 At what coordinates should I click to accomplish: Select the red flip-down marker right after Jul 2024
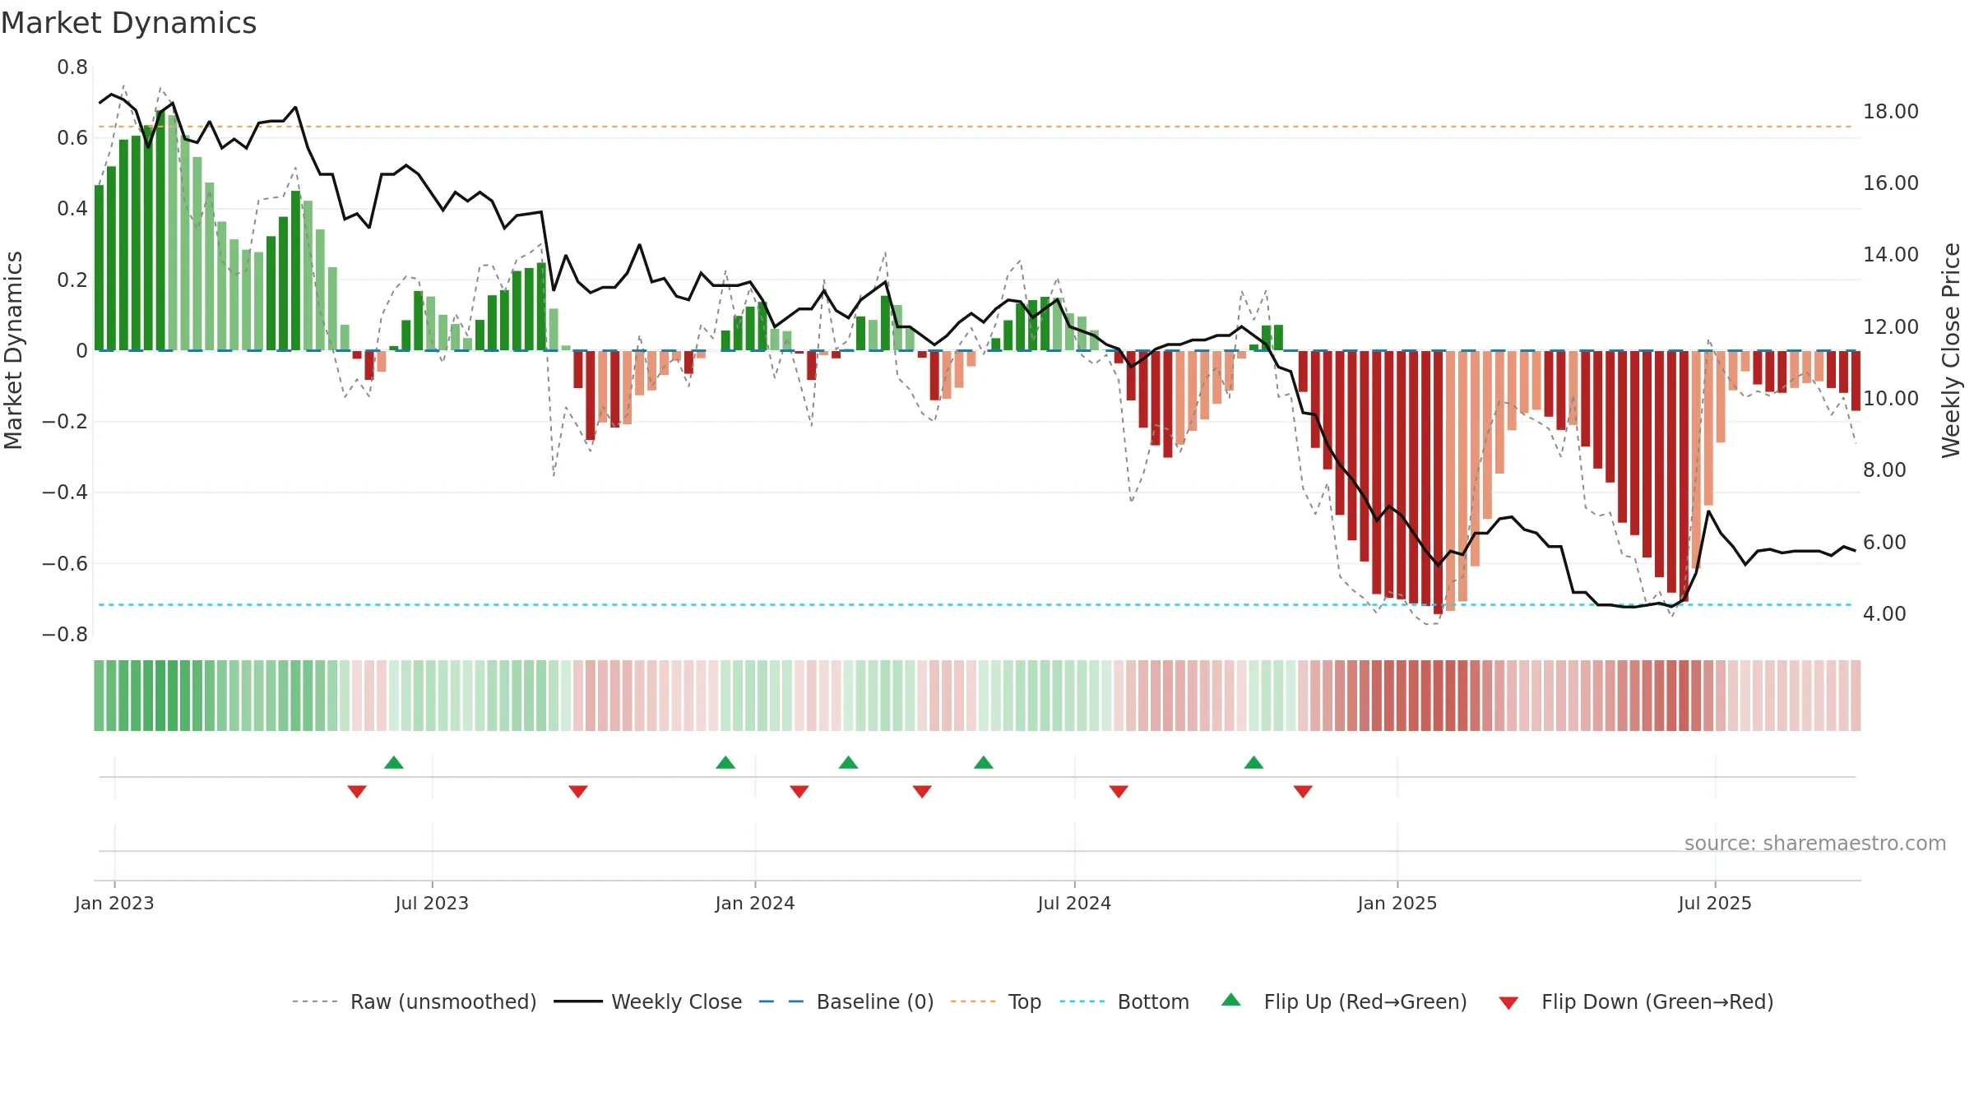1119,791
